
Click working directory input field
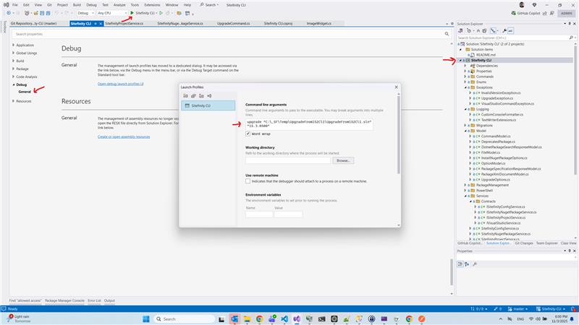click(x=288, y=160)
